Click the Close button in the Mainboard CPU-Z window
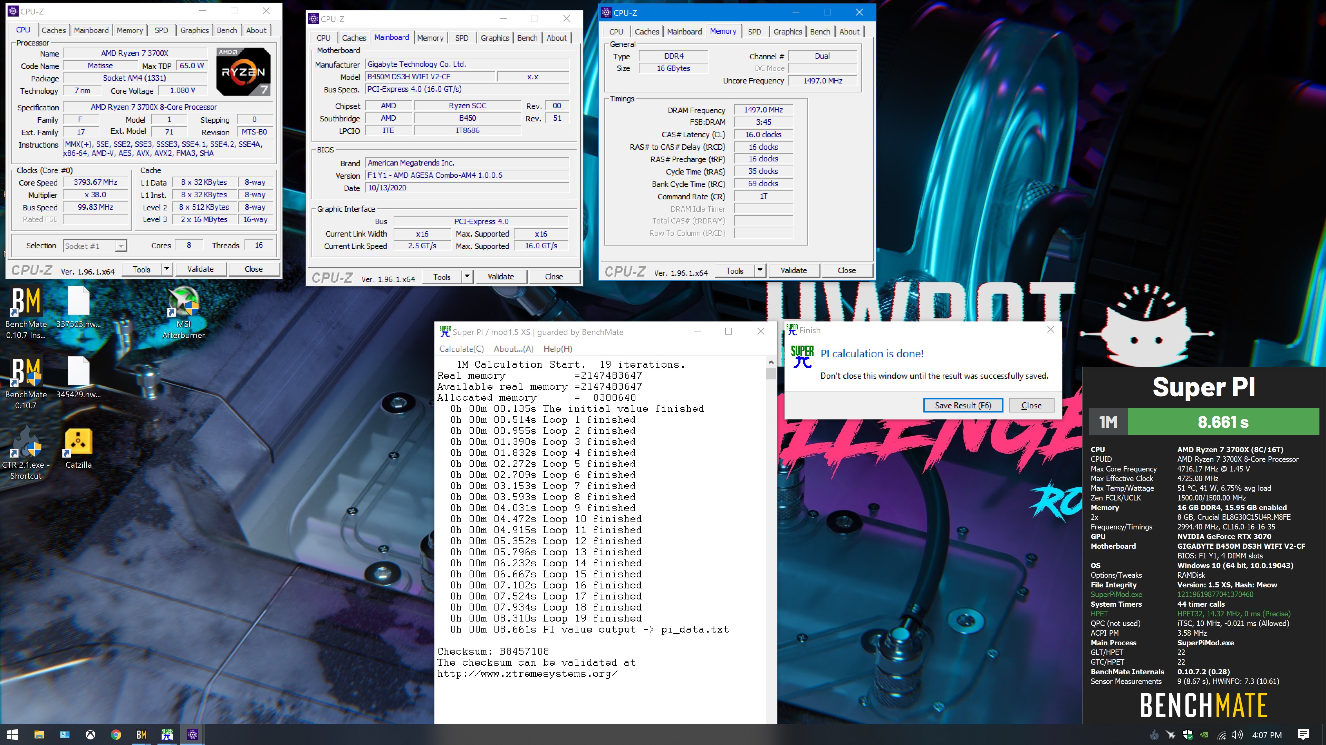Screen dimensions: 1326x745 (554, 277)
